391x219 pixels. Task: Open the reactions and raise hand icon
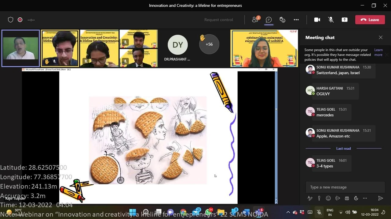coord(282,20)
